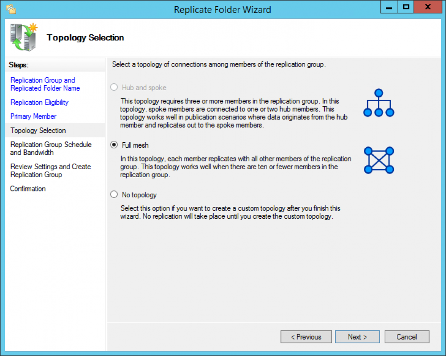Click the Replication Group Schedule and Bandwidth step
This screenshot has width=446, height=356.
50,149
